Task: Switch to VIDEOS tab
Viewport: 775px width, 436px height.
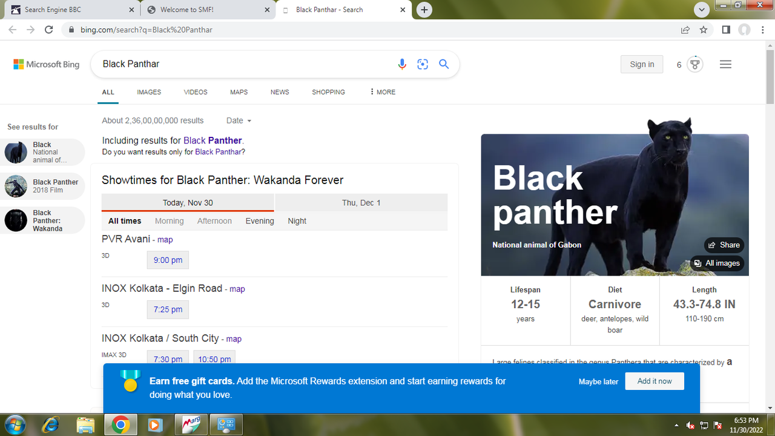Action: pos(196,92)
